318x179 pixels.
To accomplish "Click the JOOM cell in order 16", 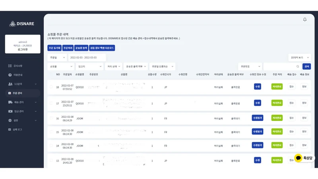I will tap(80, 119).
